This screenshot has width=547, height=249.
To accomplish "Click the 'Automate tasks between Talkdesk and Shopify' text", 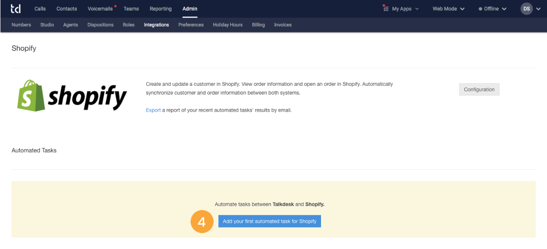I will point(270,204).
